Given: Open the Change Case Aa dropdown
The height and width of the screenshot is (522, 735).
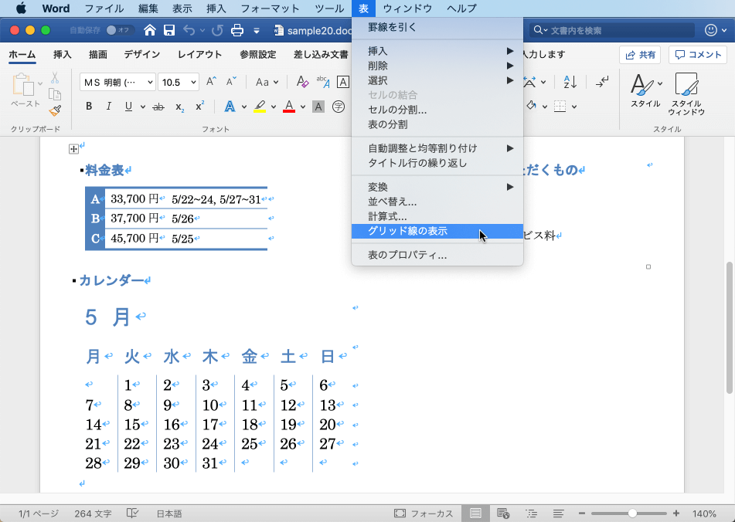Looking at the screenshot, I should [267, 83].
